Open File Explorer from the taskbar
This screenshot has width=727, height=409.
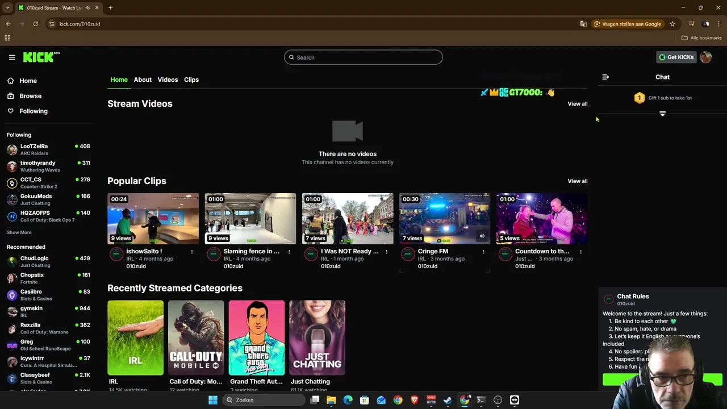[331, 400]
